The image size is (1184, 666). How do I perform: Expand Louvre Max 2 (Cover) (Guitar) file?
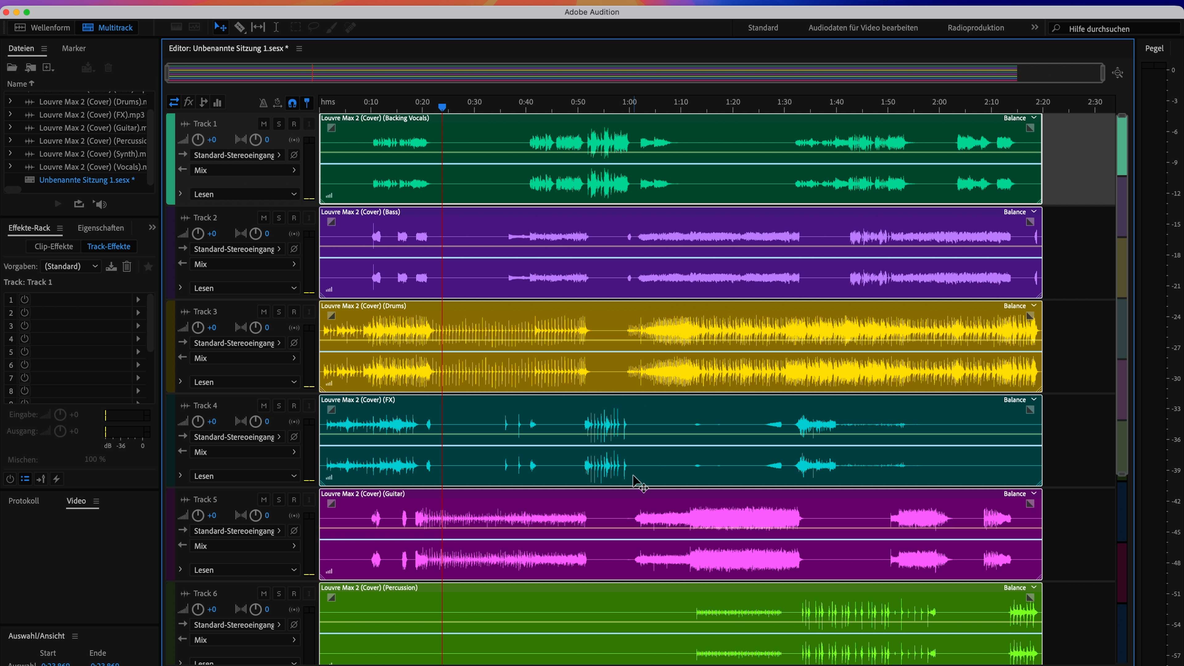[10, 127]
